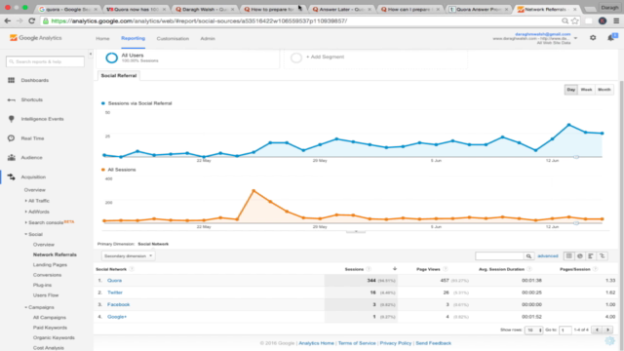Screen dimensions: 624x351
Task: Open Organic Keywords under Campaigns
Action: (x=54, y=338)
